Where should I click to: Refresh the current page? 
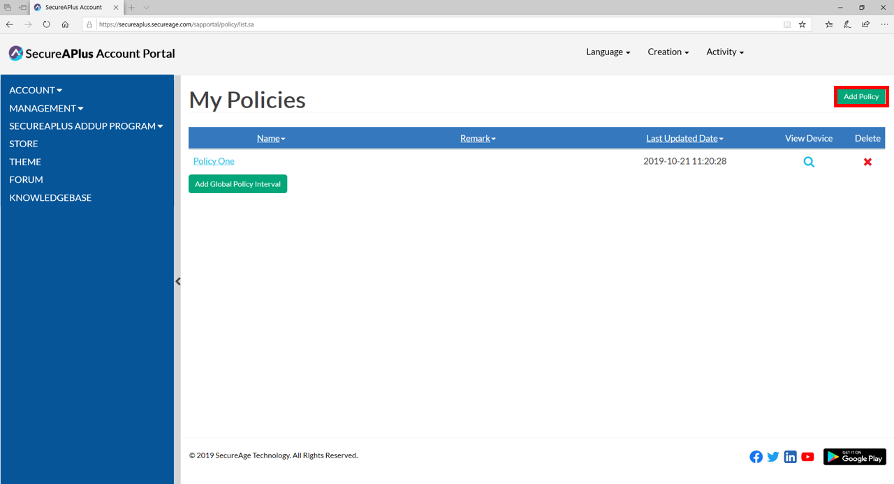coord(46,24)
